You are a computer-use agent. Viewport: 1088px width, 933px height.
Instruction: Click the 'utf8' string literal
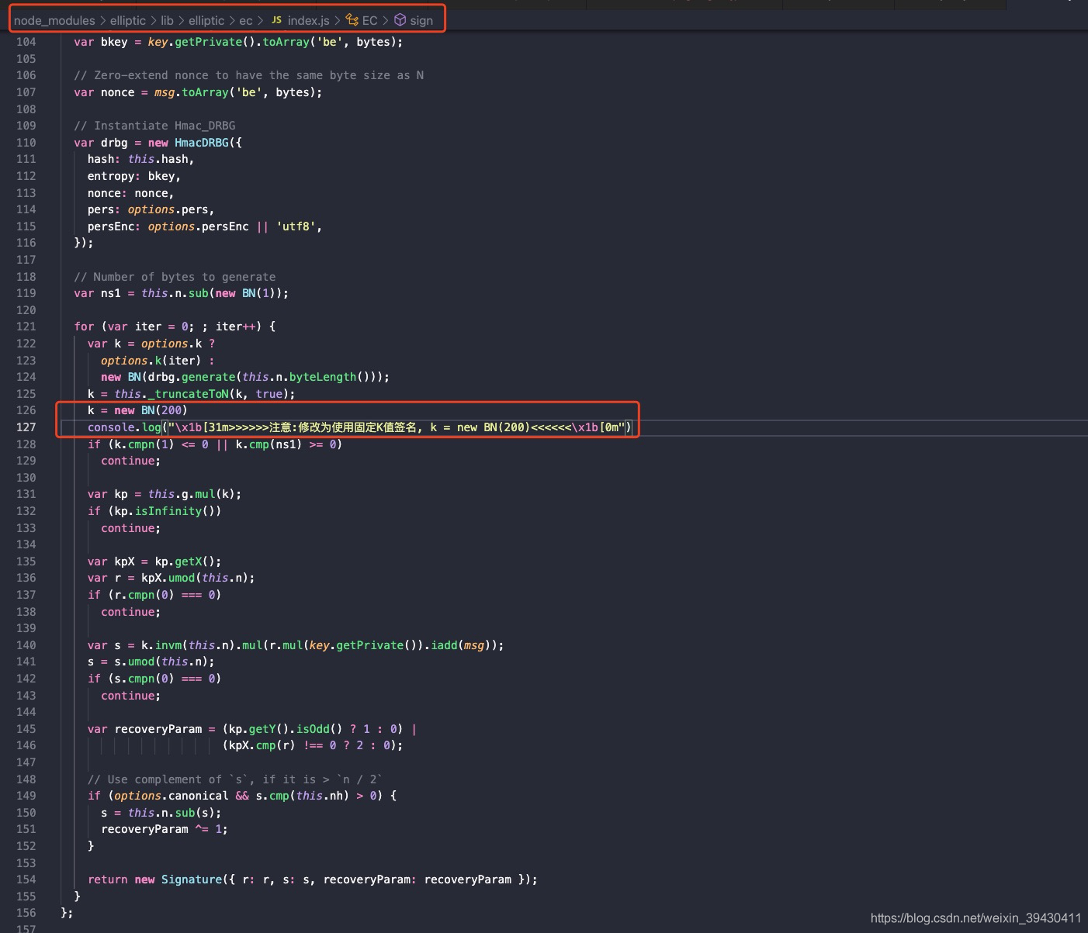coord(296,226)
